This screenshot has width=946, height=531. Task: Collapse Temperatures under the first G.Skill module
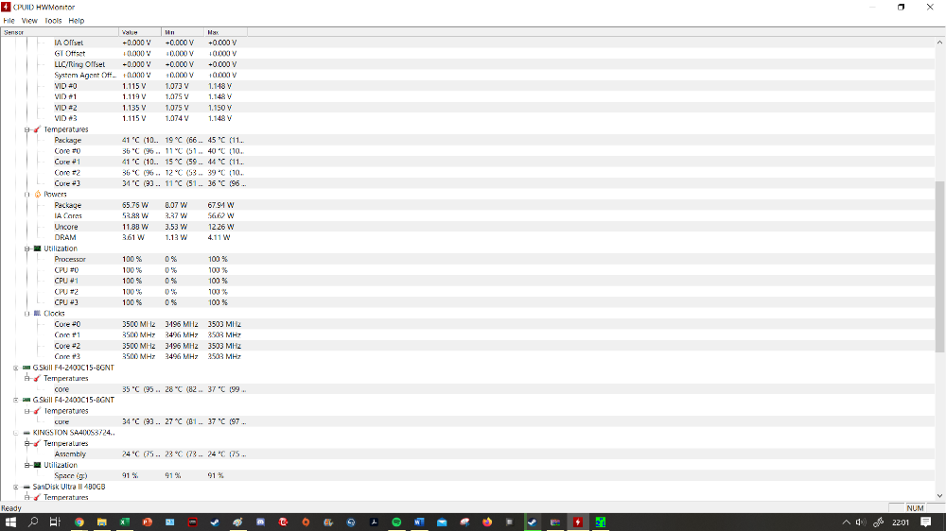coord(26,379)
